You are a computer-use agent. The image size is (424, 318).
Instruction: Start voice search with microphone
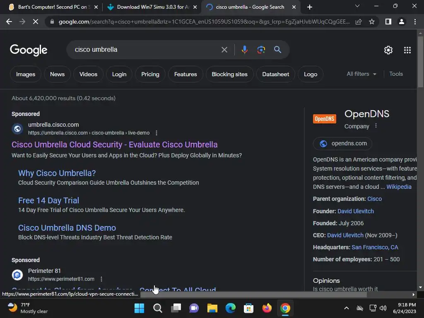(x=244, y=50)
